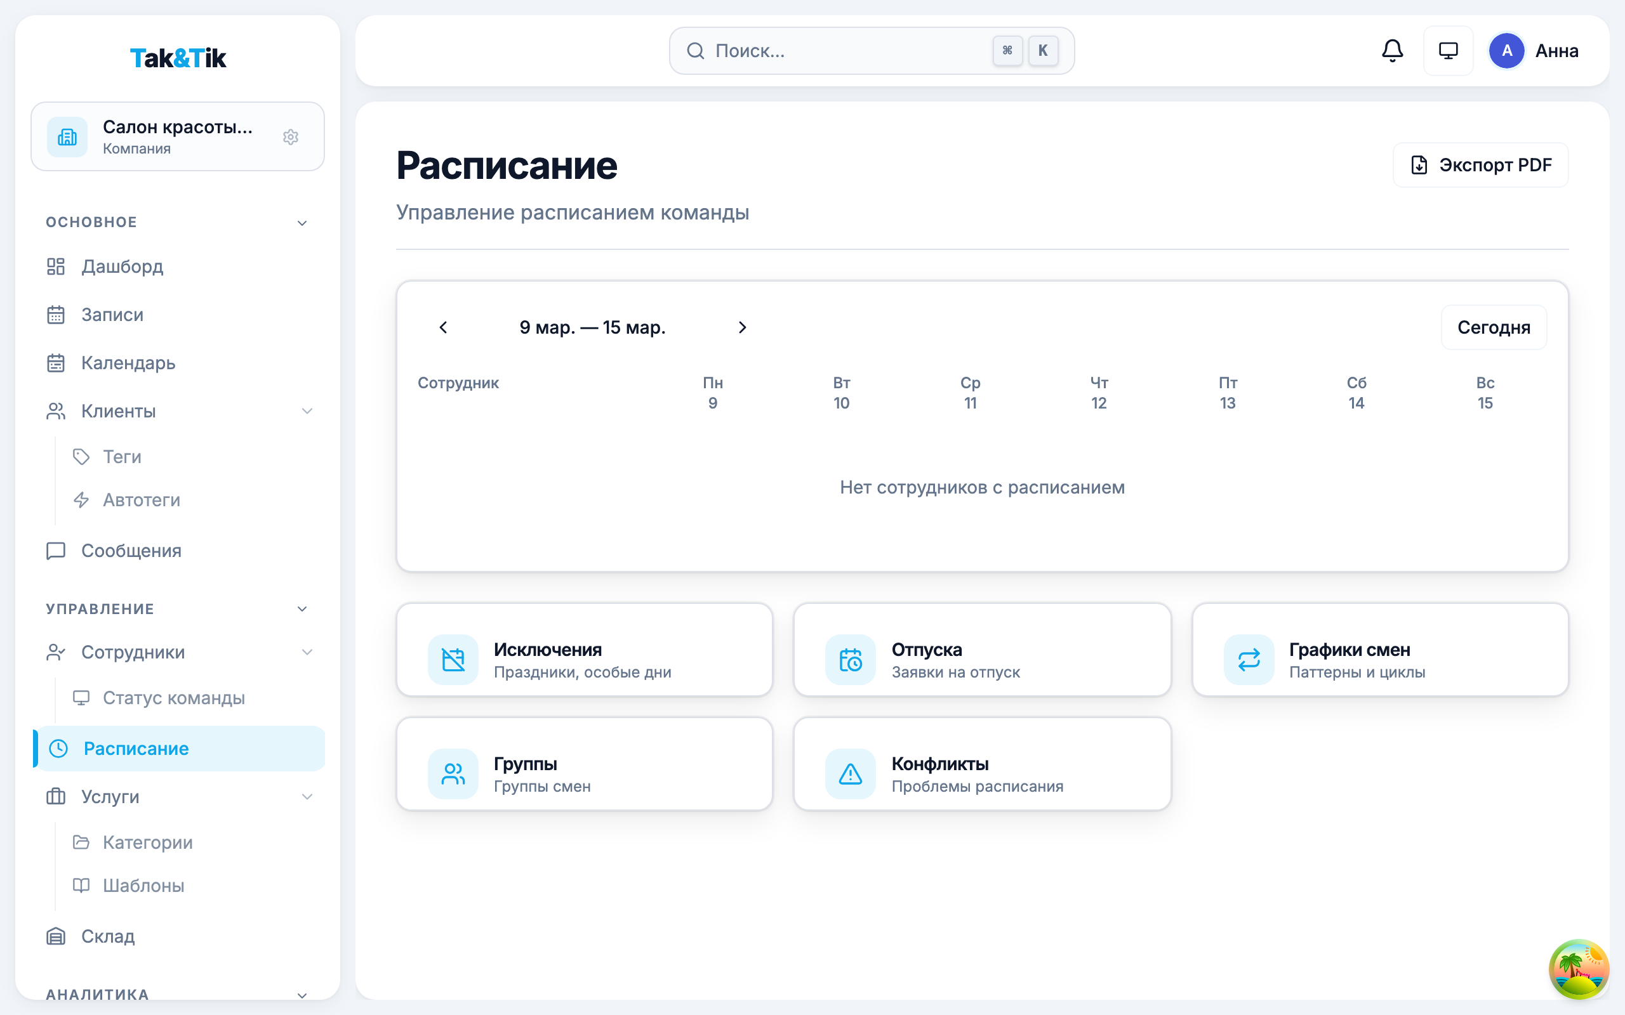This screenshot has height=1015, width=1625.
Task: Expand the Клиенты section
Action: [x=307, y=411]
